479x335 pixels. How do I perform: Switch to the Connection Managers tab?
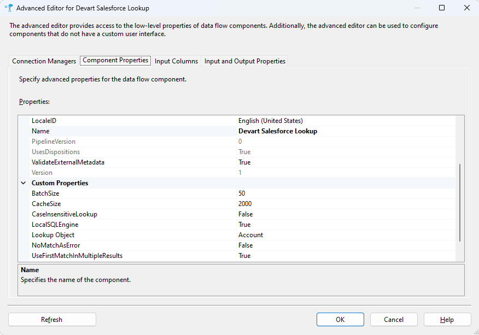click(x=44, y=61)
